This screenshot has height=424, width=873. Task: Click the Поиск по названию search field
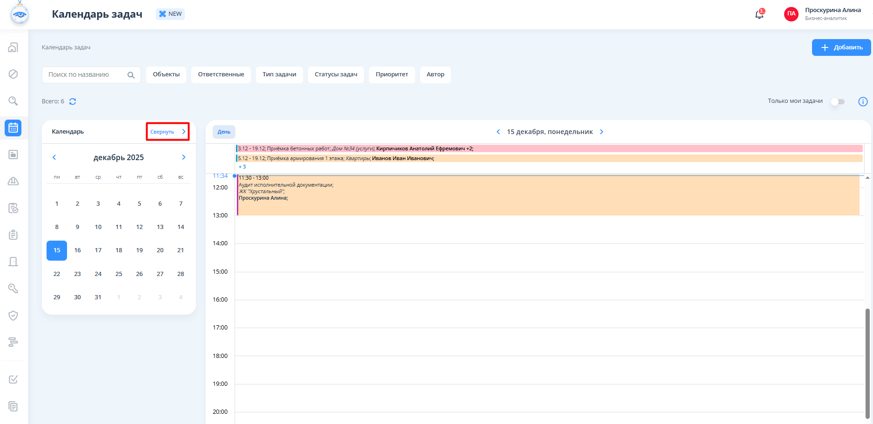[x=84, y=74]
